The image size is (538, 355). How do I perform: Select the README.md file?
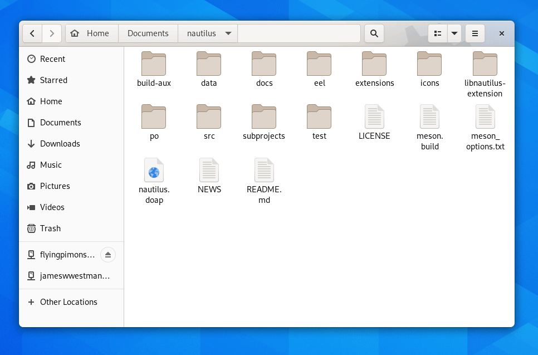click(x=264, y=181)
